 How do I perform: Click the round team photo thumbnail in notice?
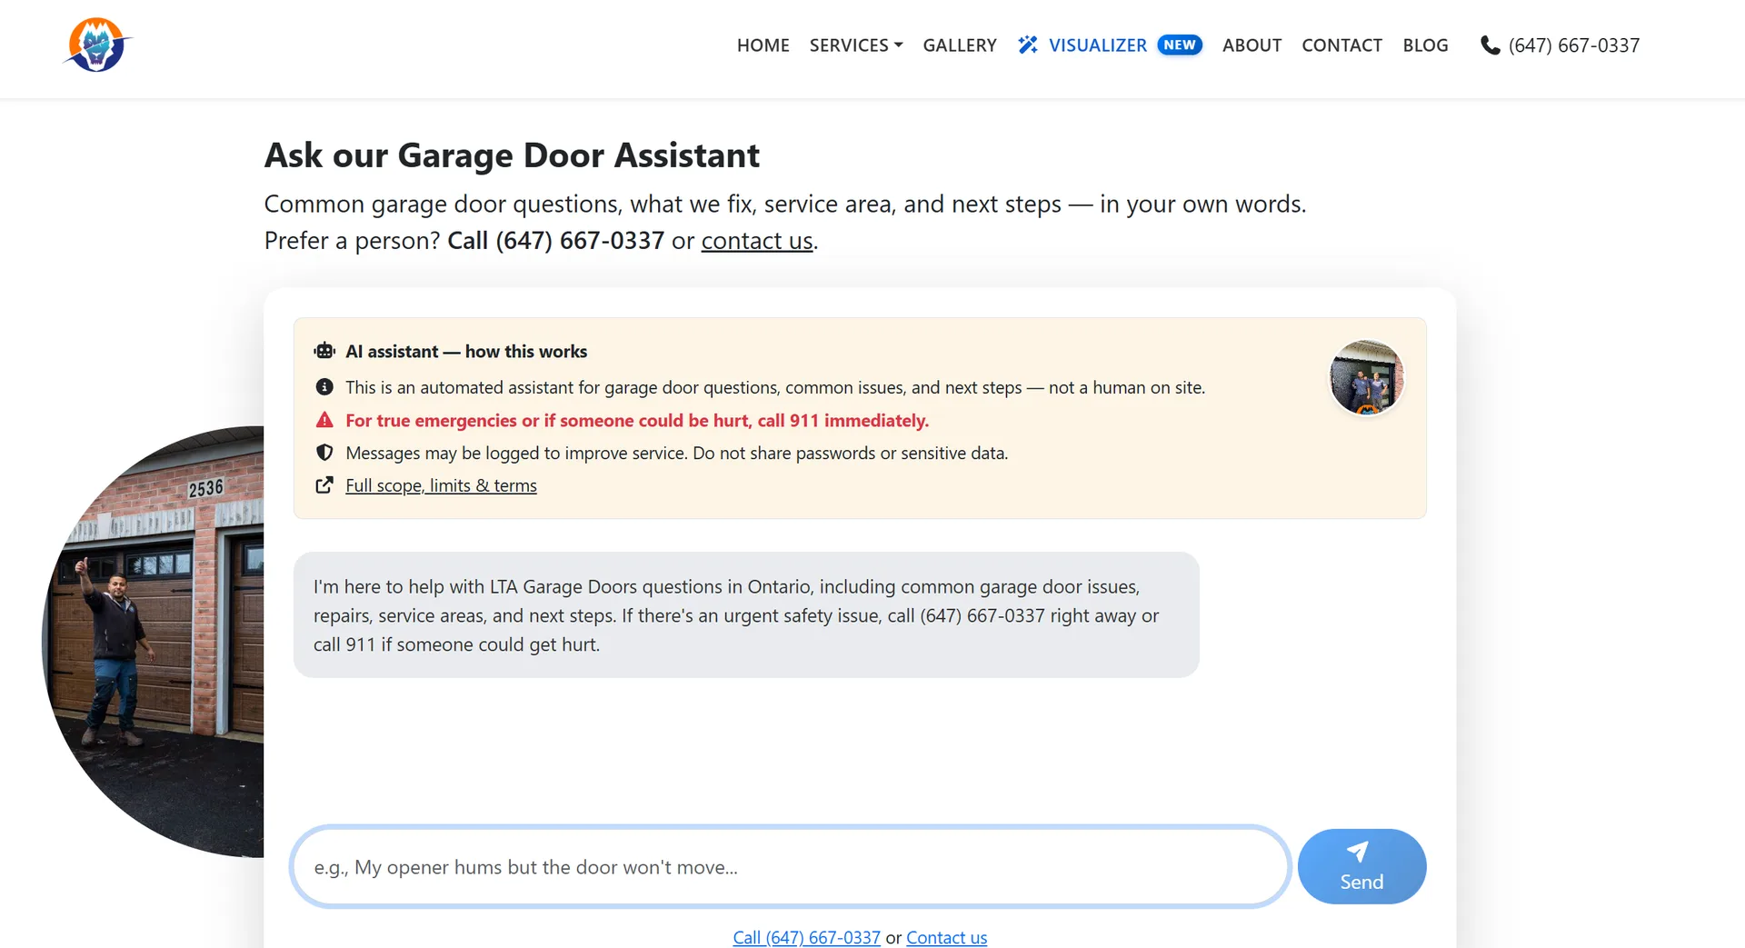point(1366,377)
